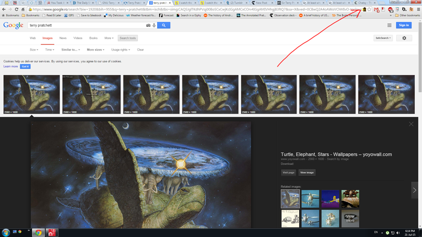Image resolution: width=422 pixels, height=237 pixels.
Task: Open the Usage rights dropdown
Action: (x=121, y=50)
